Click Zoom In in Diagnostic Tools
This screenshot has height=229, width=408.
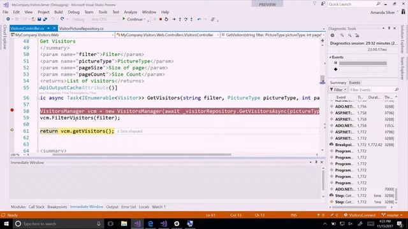(342, 36)
